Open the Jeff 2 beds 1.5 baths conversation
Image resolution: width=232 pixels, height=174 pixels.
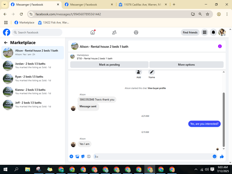coord(32,105)
